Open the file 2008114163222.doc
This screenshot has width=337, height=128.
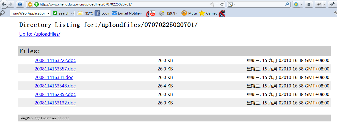(x=55, y=60)
